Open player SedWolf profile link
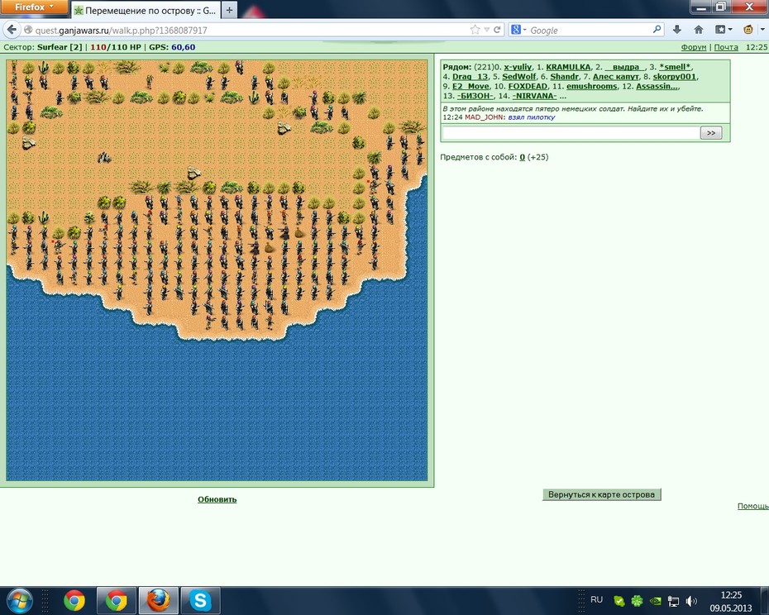The height and width of the screenshot is (615, 769). tap(519, 77)
